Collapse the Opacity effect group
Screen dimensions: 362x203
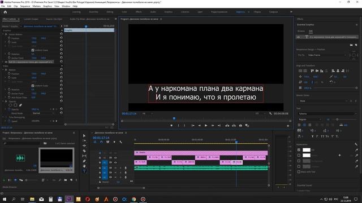pos(3,101)
